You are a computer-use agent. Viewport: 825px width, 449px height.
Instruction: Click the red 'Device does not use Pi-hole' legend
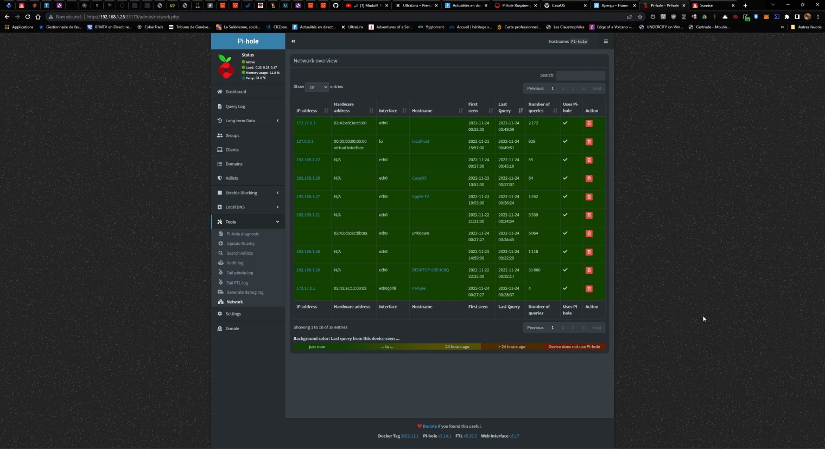coord(574,346)
